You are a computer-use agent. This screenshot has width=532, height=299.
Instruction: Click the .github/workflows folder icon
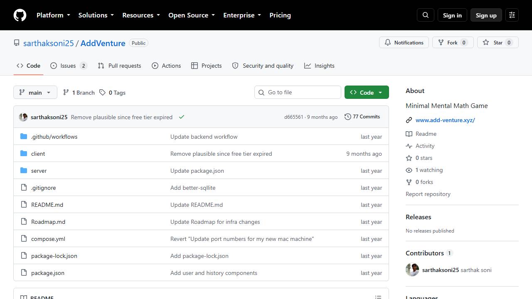(x=24, y=137)
